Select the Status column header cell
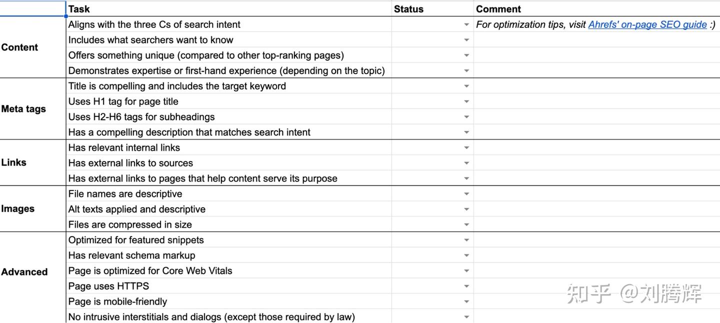 pos(432,9)
